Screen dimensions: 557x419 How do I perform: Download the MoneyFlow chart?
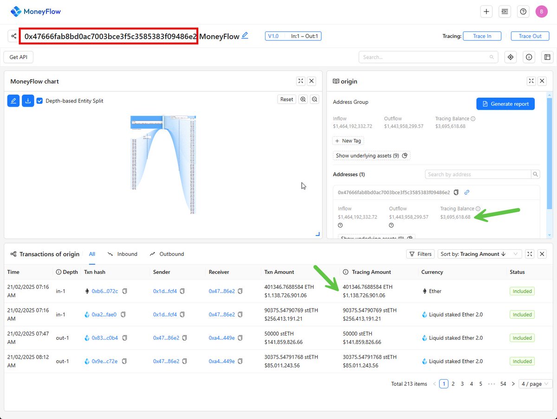coord(28,101)
